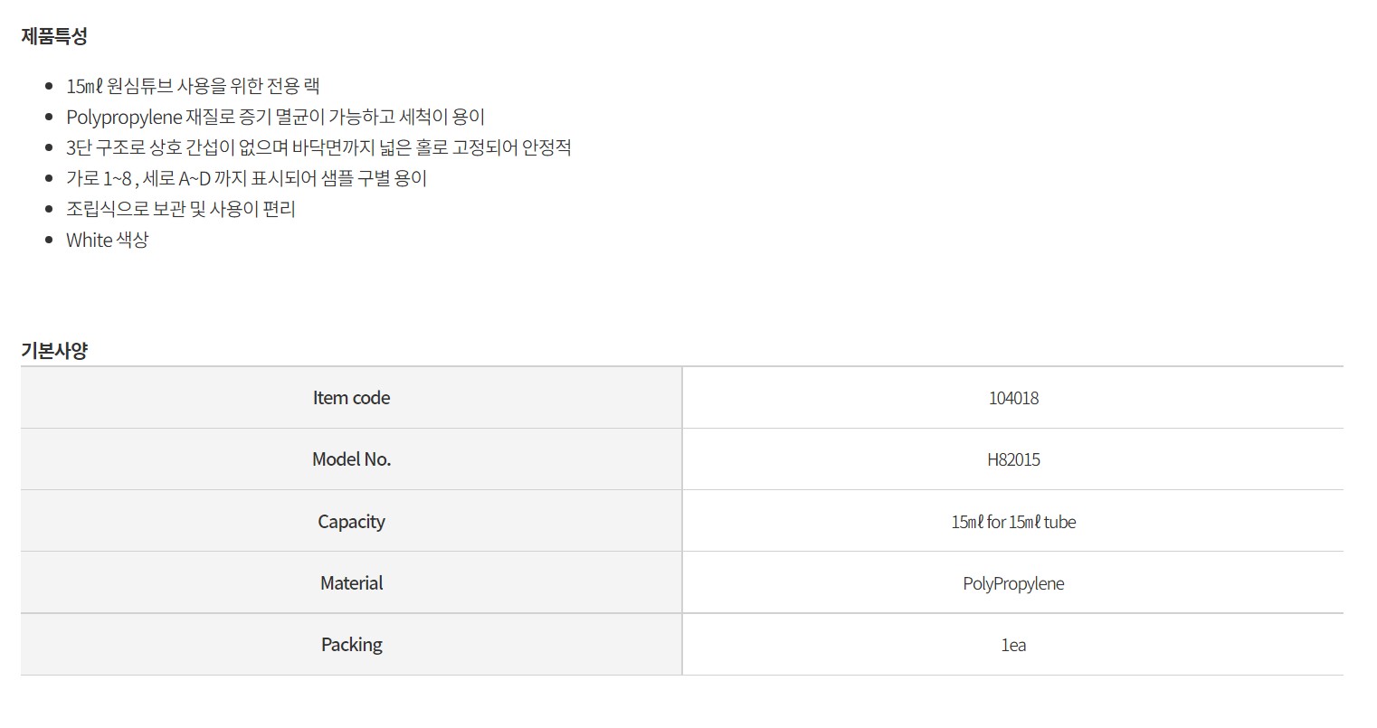The height and width of the screenshot is (728, 1377).
Task: Click the bullet dot before White 색상
Action: coord(49,241)
